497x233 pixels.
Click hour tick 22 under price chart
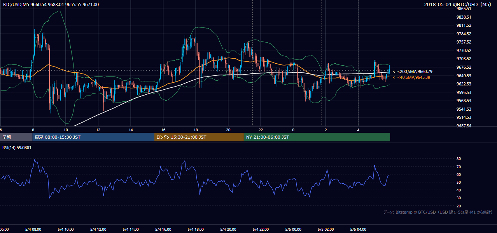tap(261, 130)
